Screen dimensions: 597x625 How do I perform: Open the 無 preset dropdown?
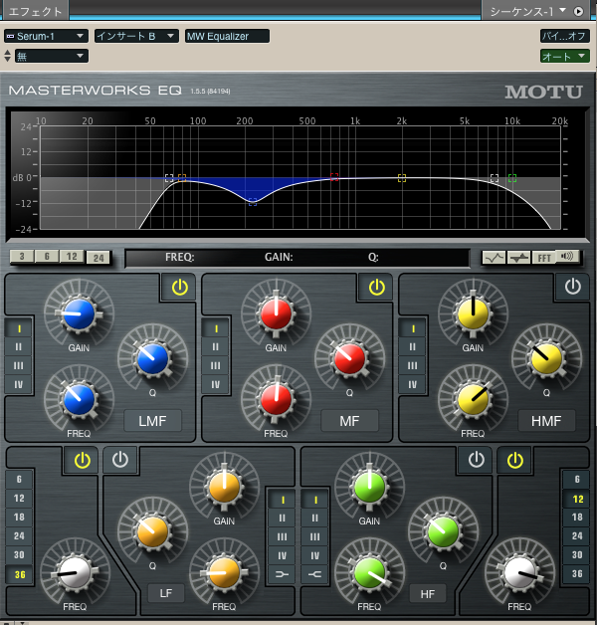coord(52,56)
